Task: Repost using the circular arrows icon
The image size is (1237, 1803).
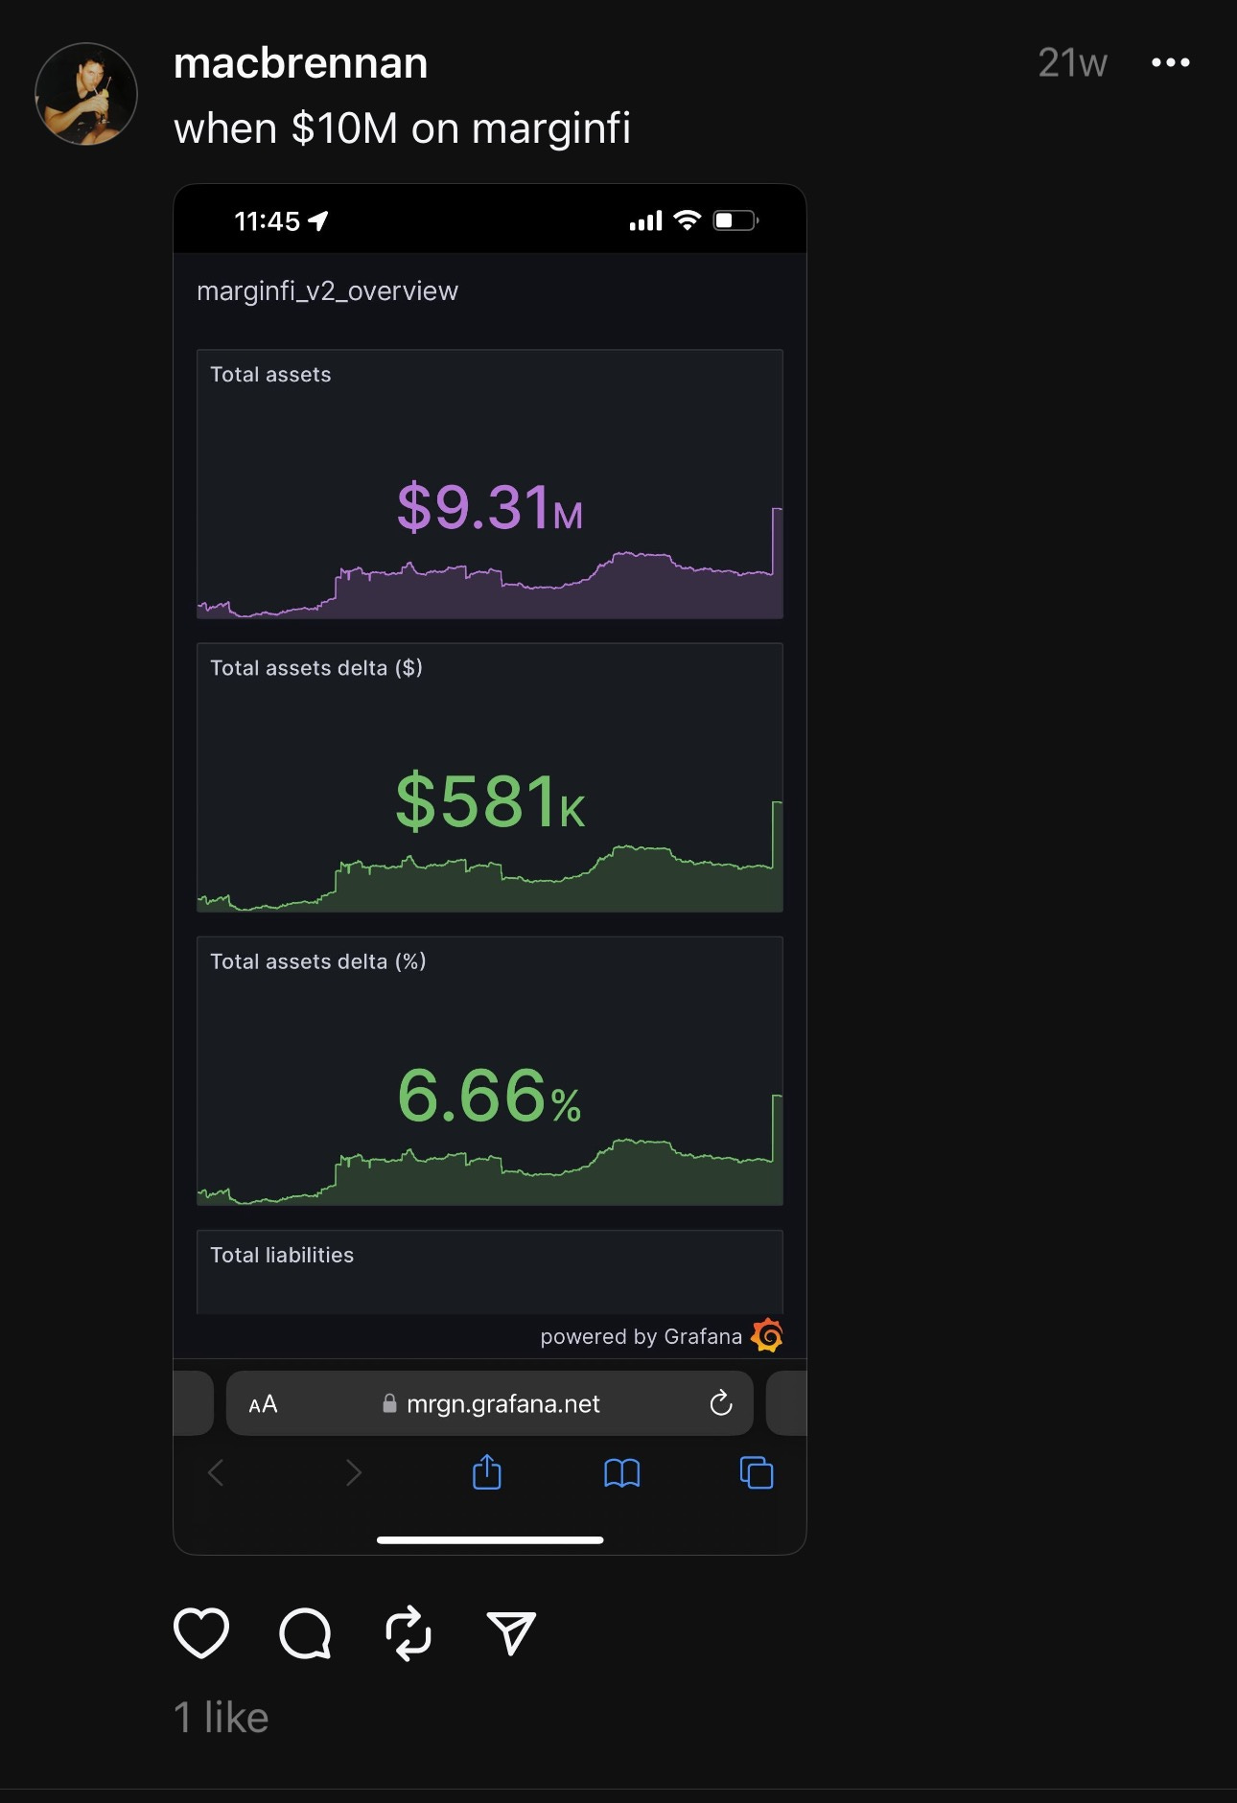Action: pyautogui.click(x=408, y=1632)
